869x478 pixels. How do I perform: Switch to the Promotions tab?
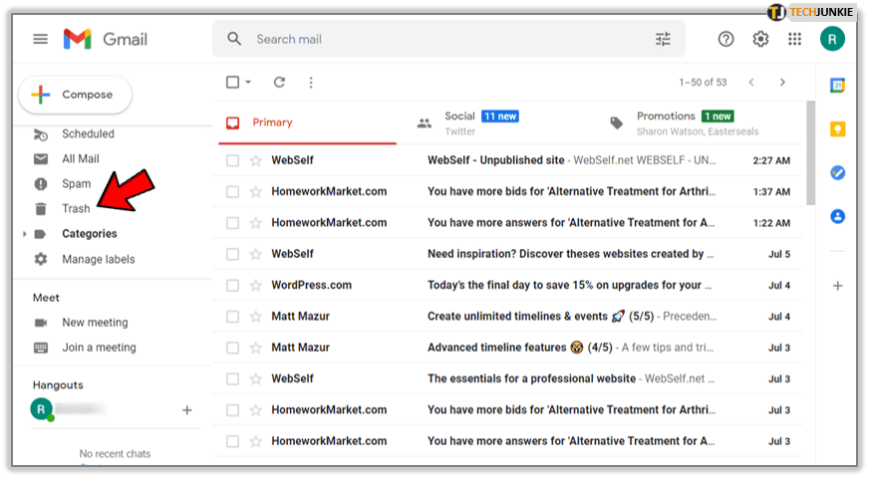pos(666,122)
